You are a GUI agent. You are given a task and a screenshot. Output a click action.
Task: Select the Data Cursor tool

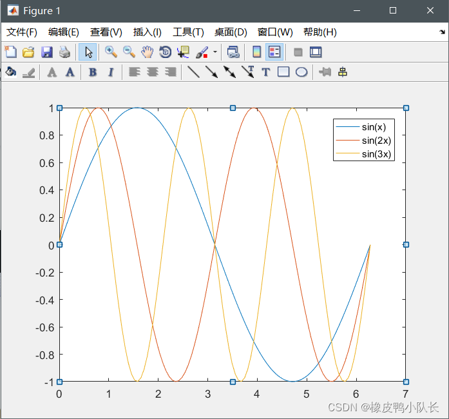pos(183,52)
